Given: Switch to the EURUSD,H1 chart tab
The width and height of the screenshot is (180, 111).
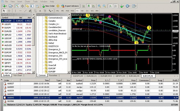Looking at the screenshot, I should tap(92, 76).
